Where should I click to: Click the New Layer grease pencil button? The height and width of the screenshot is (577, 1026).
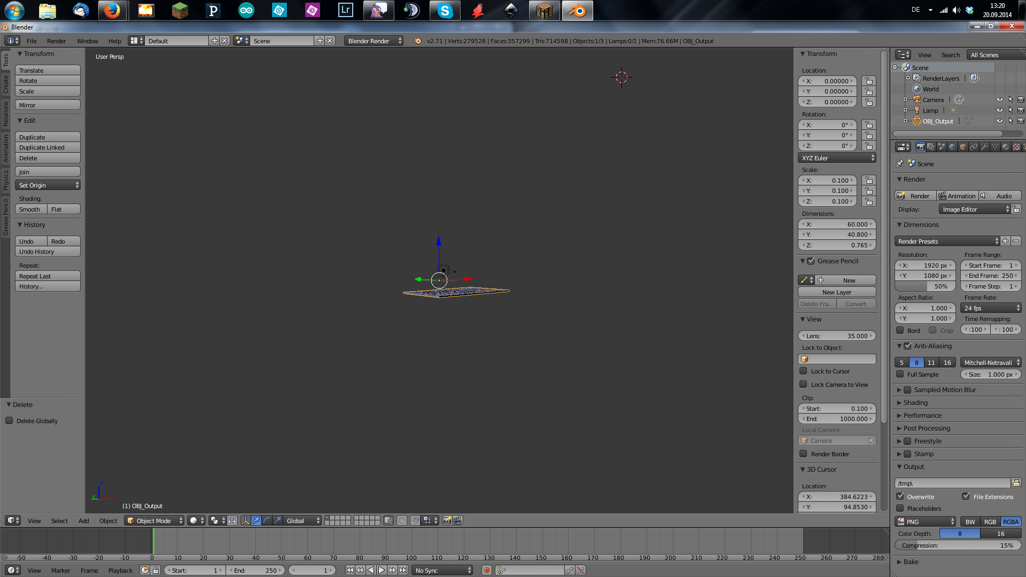point(837,292)
